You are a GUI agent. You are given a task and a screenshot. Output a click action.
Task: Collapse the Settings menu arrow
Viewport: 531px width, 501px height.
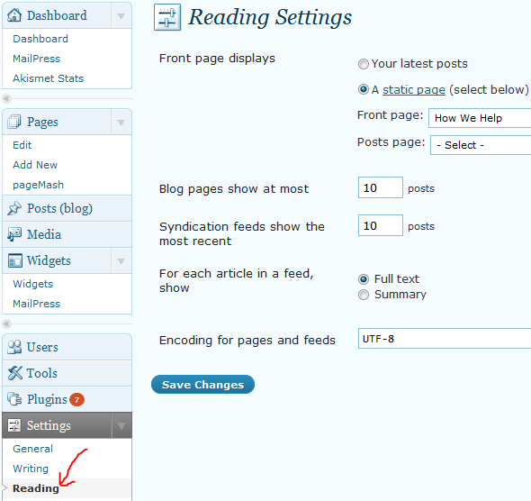pyautogui.click(x=121, y=425)
